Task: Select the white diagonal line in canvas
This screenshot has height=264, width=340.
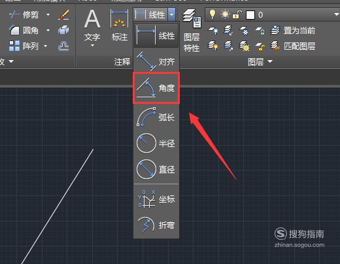Action: click(58, 206)
